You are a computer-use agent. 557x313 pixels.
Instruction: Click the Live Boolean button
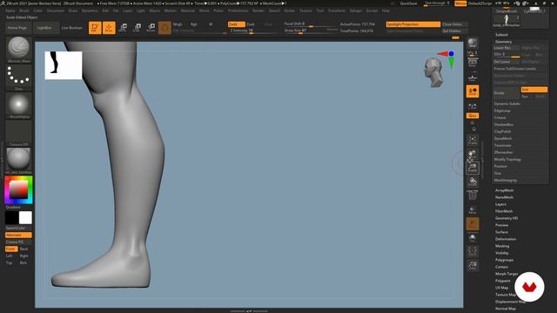[71, 28]
